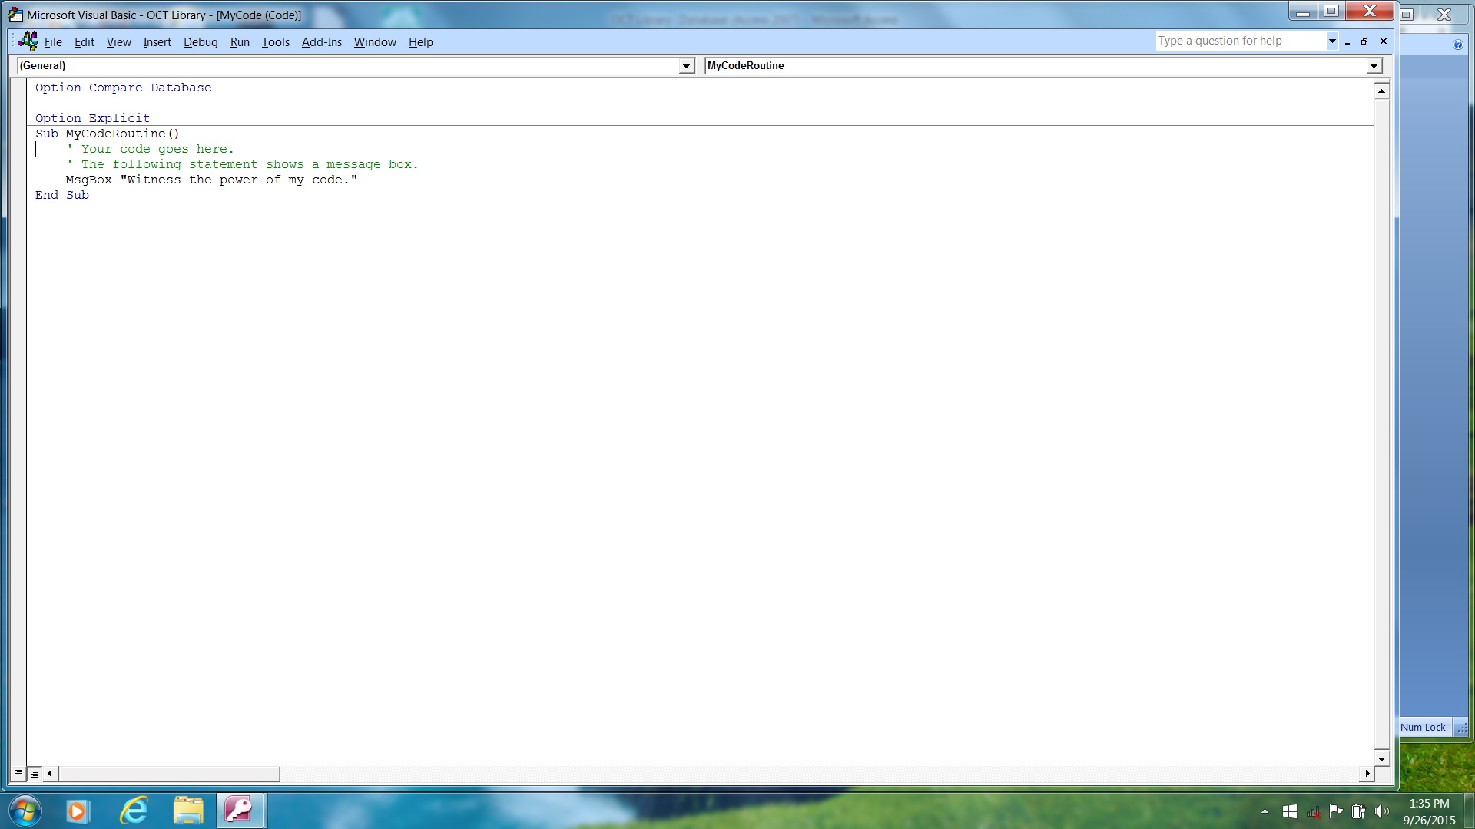This screenshot has height=829, width=1475.
Task: Click the network signal tray icon
Action: click(x=1314, y=811)
